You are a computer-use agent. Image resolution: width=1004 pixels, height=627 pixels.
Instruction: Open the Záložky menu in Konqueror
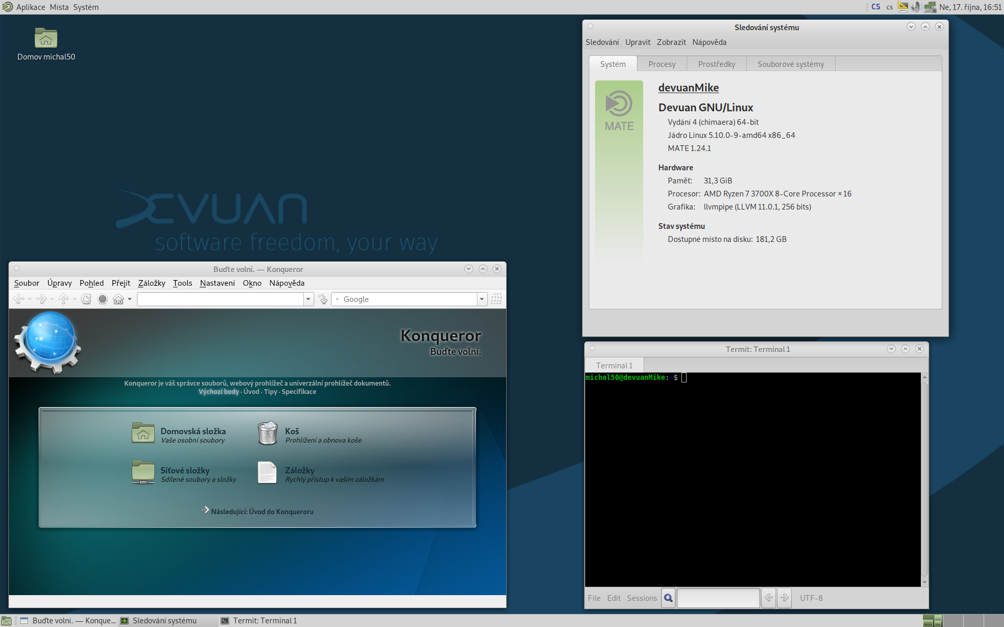pyautogui.click(x=151, y=283)
